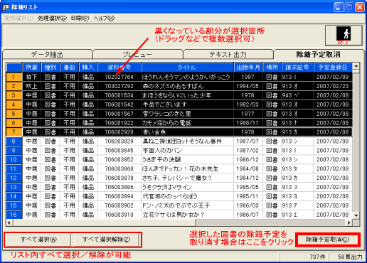Click the horizontal scrollbar thumb
This screenshot has width=367, height=263.
[x=105, y=222]
